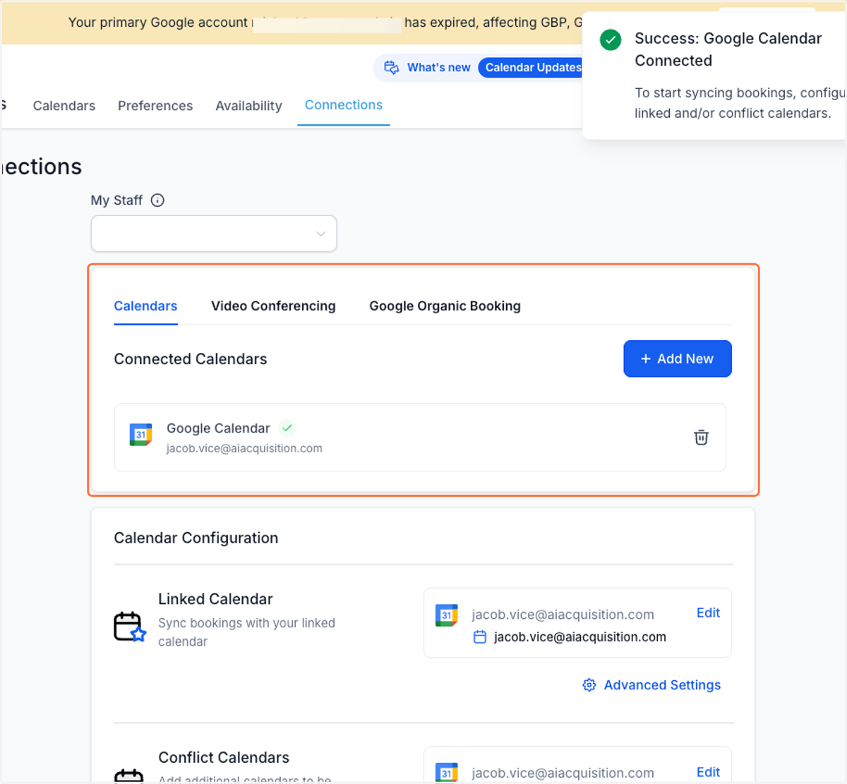Click 'Sync bookings with your linked calendar' text
This screenshot has height=784, width=847.
click(246, 632)
